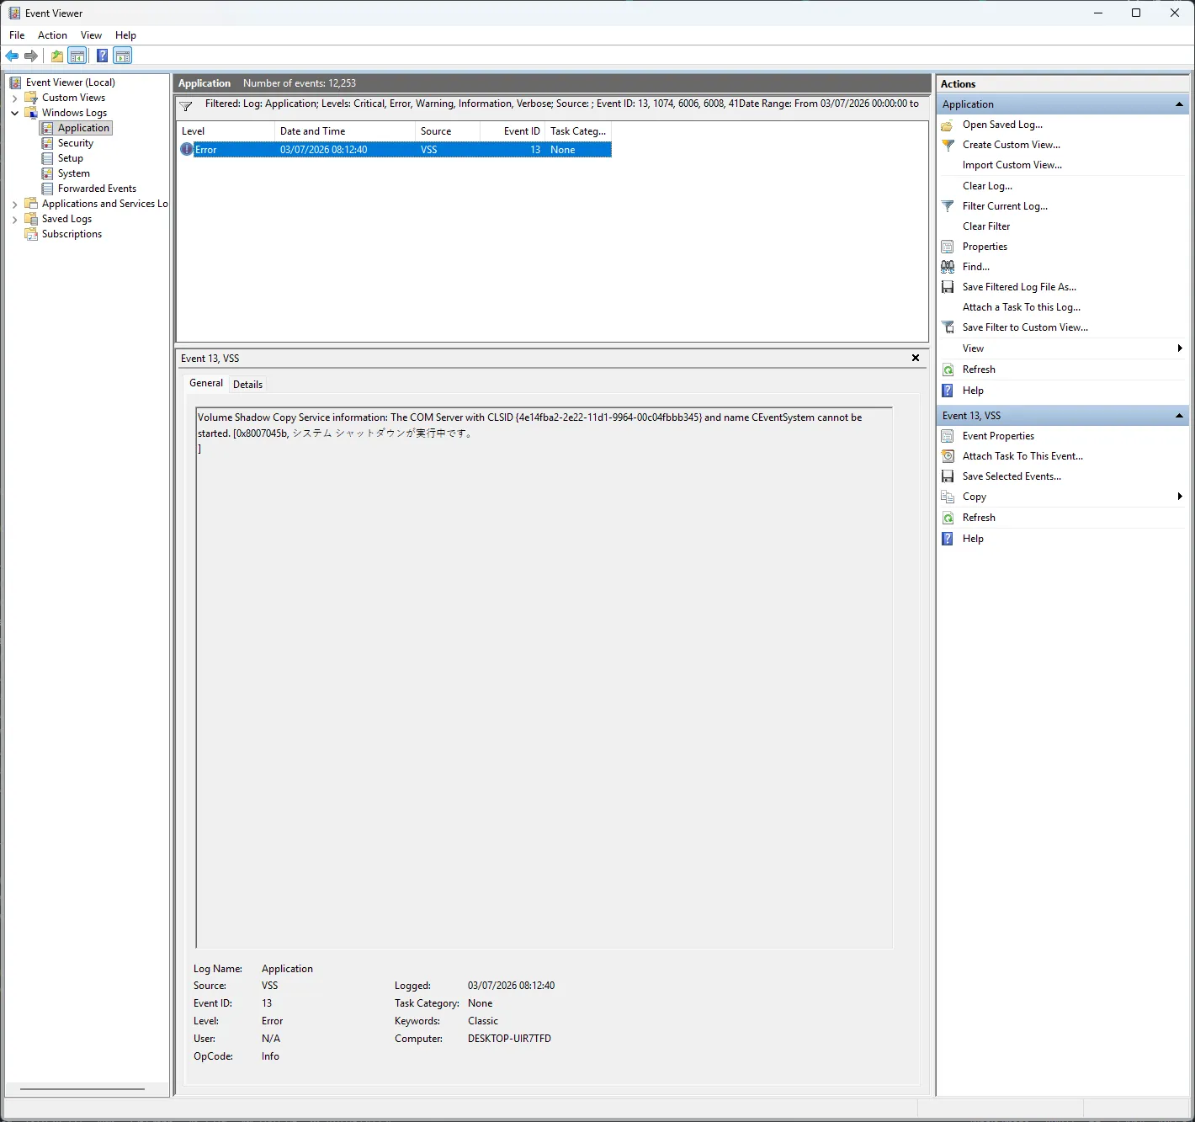Screen dimensions: 1195x1122
Task: Collapse the Event 13, VSS actions section
Action: (1179, 416)
